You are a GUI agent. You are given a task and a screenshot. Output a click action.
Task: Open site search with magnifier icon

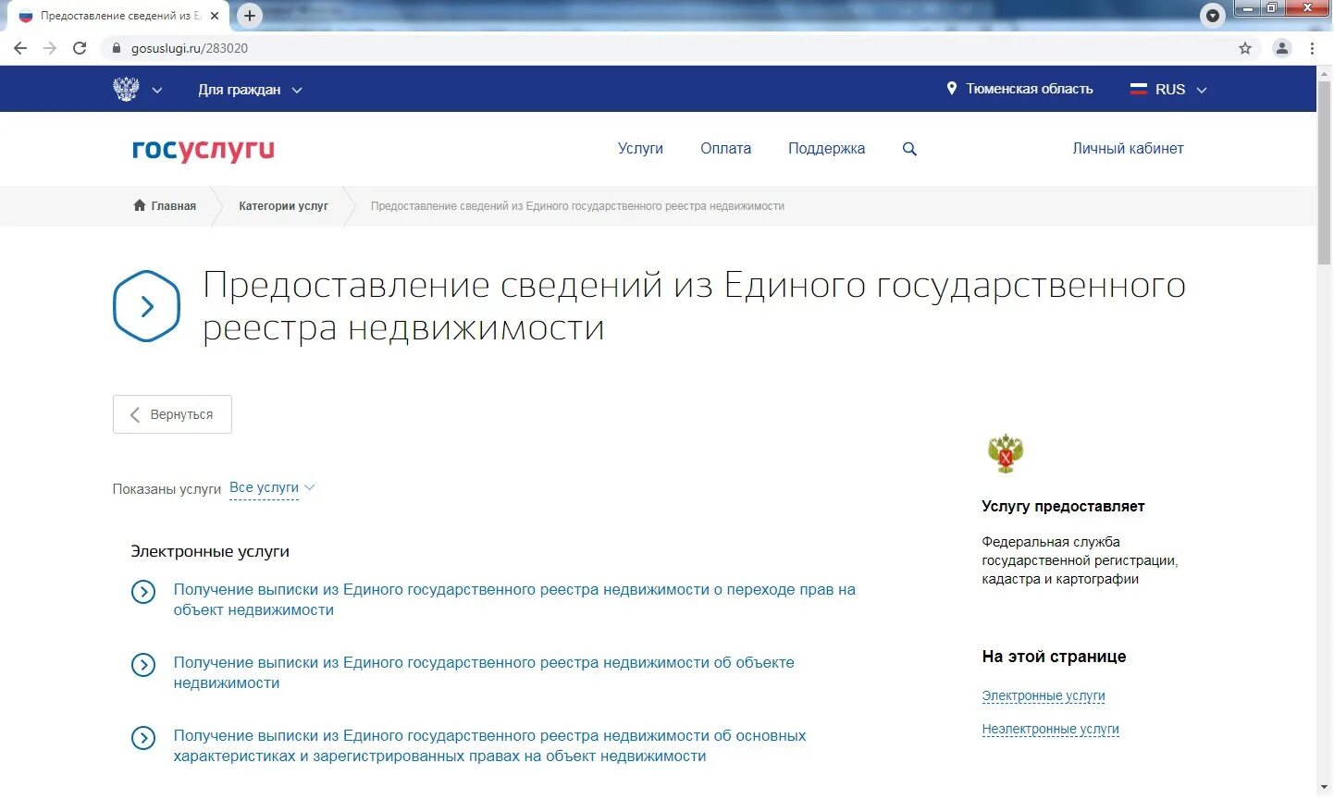click(x=909, y=149)
